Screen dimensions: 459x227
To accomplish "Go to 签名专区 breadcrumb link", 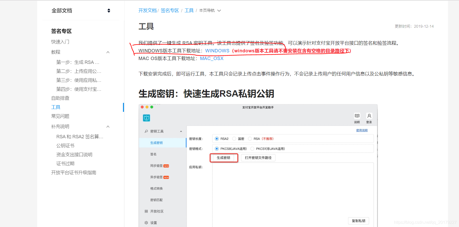I will (x=170, y=11).
